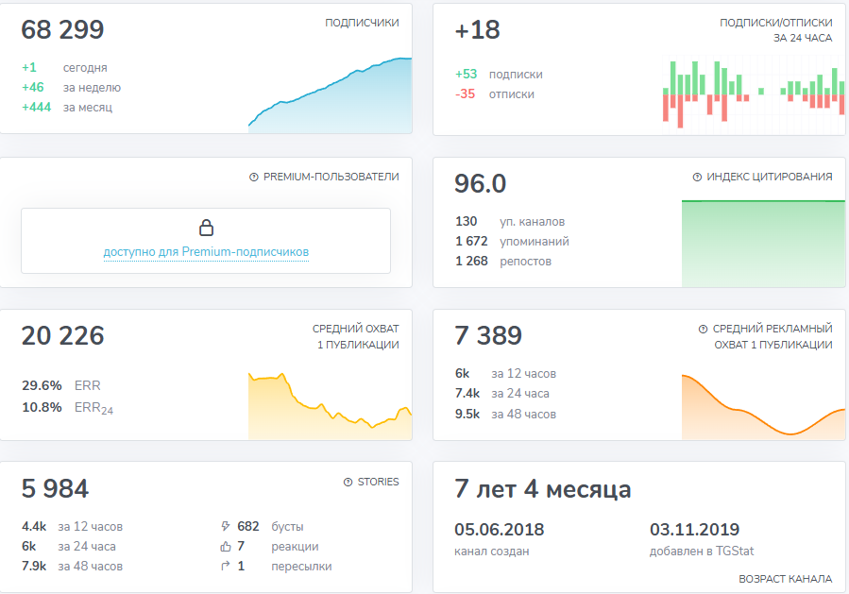Viewport: 849px width, 594px height.
Task: Click the thumbs-up icon for реакции
Action: pyautogui.click(x=225, y=546)
